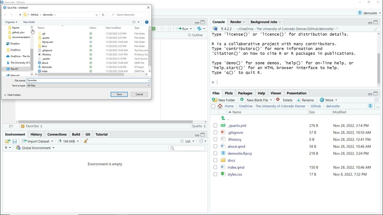Open the Save dialog Help icon
Screen dimensions: 383x215
(x=147, y=22)
